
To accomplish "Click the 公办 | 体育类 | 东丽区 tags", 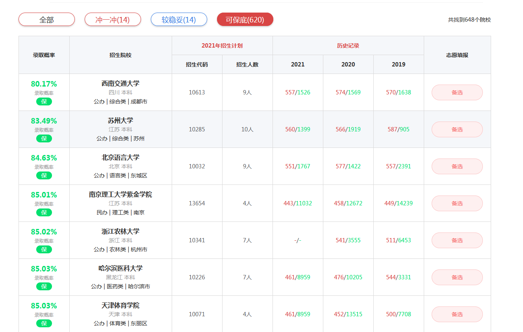I will pyautogui.click(x=121, y=323).
